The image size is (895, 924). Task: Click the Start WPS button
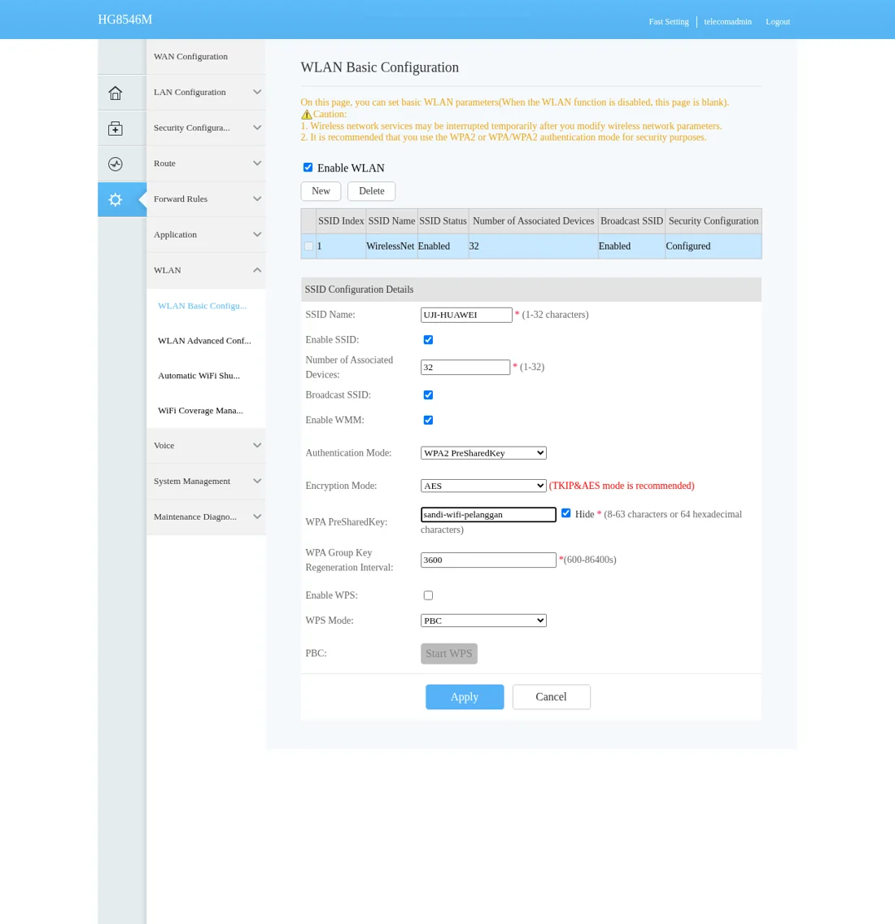pyautogui.click(x=448, y=653)
